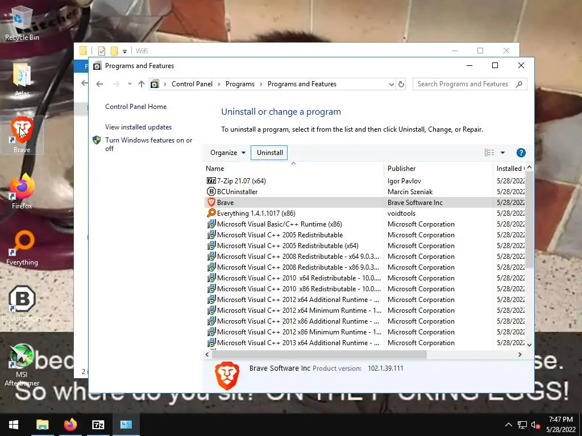Click the horizontal scroll right arrow
Image resolution: width=582 pixels, height=436 pixels.
(520, 355)
